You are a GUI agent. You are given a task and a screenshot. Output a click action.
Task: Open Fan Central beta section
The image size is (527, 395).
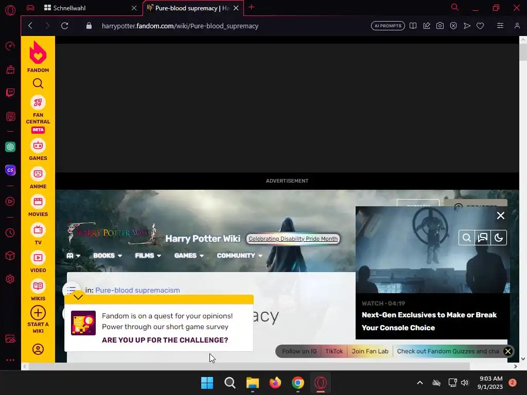[x=38, y=114]
